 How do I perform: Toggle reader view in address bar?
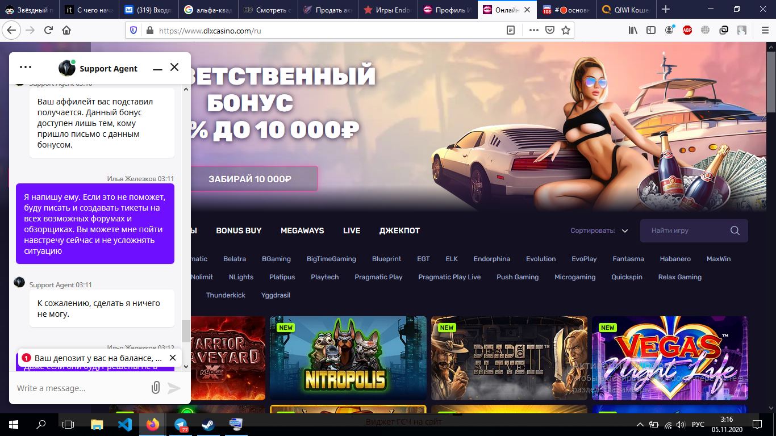pos(511,30)
